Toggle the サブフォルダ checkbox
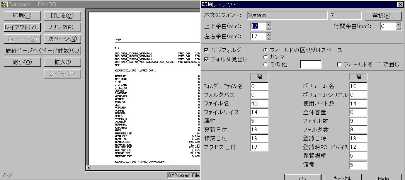The image size is (405, 180). tap(207, 50)
